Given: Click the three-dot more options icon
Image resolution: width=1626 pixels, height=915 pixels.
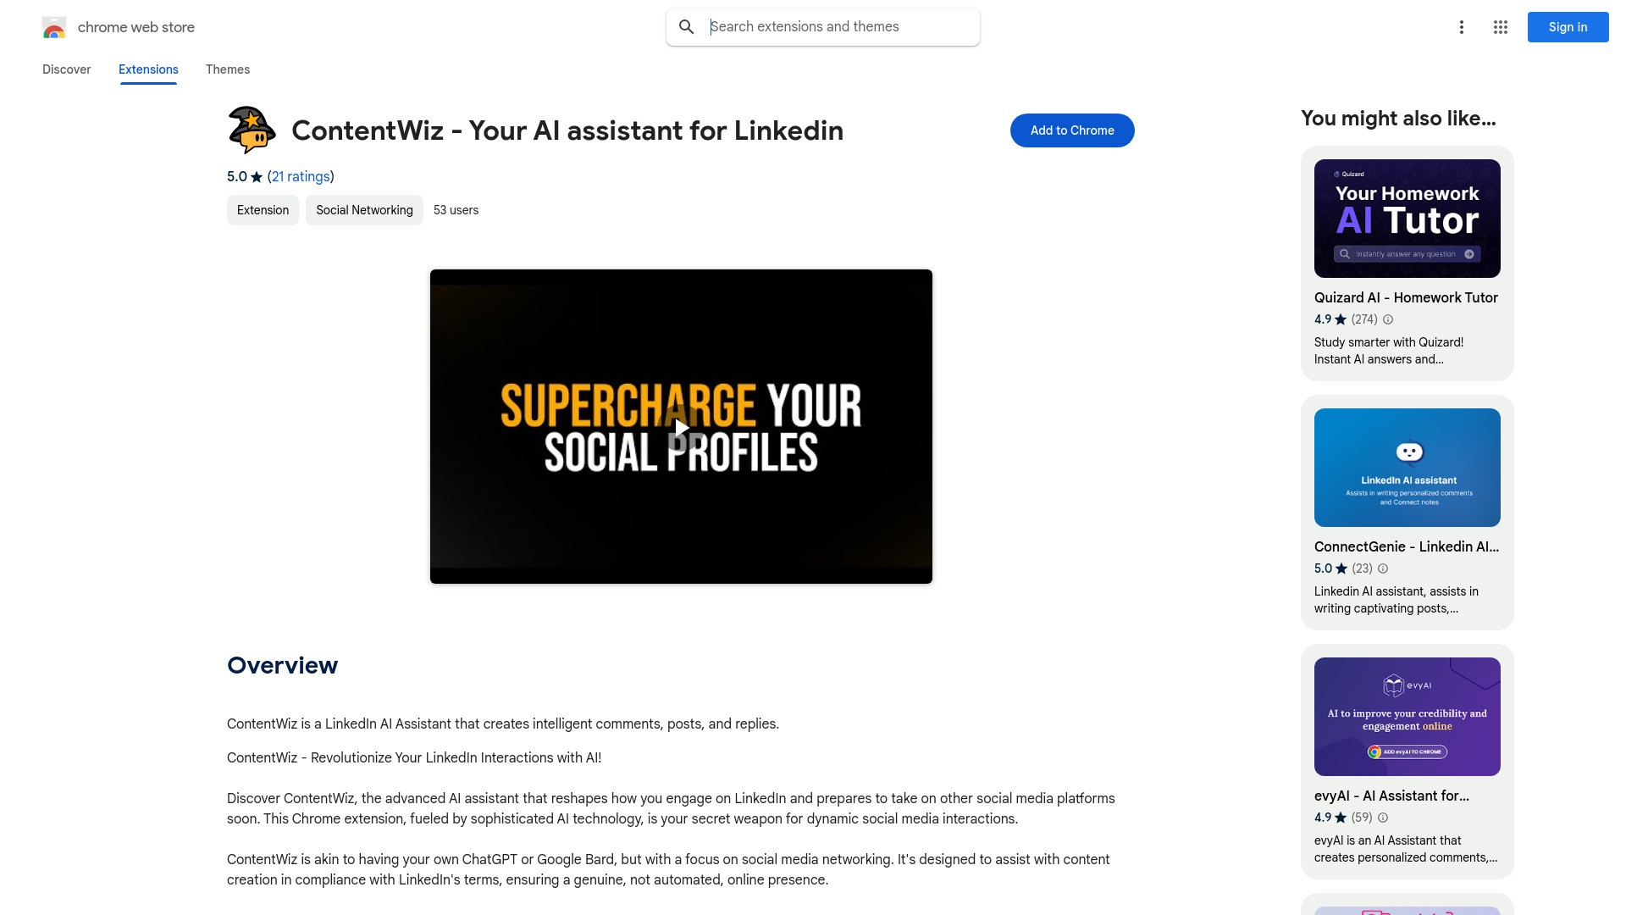Looking at the screenshot, I should point(1462,27).
